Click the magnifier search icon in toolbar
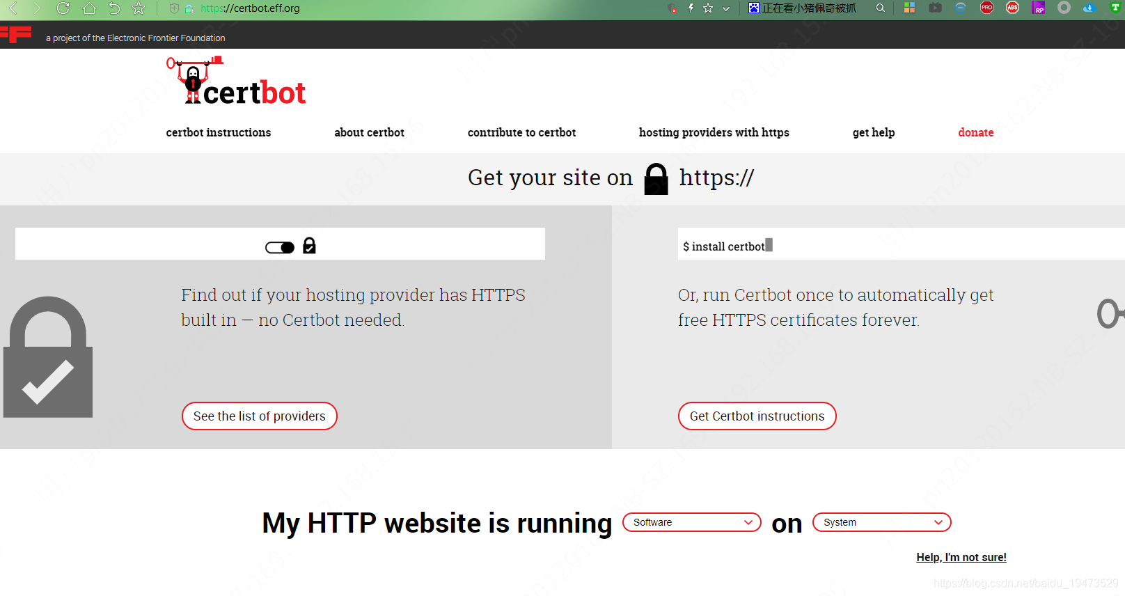Image resolution: width=1125 pixels, height=596 pixels. 881,8
